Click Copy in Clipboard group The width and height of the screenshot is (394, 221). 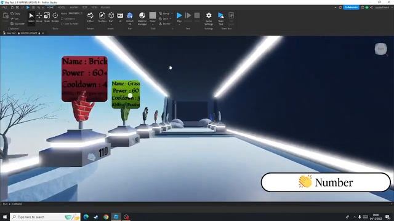click(15, 14)
